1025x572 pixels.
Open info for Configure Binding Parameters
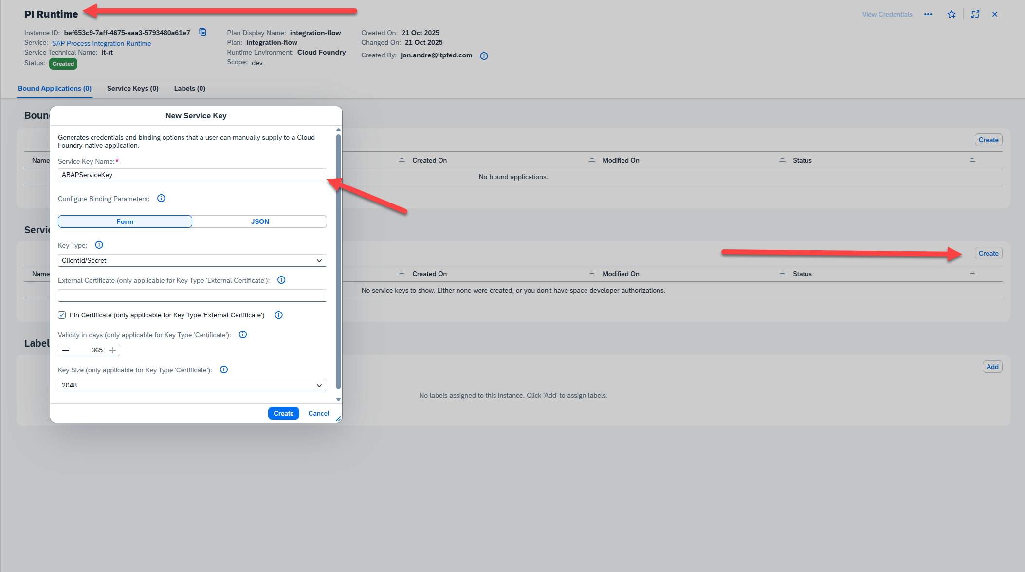(161, 198)
